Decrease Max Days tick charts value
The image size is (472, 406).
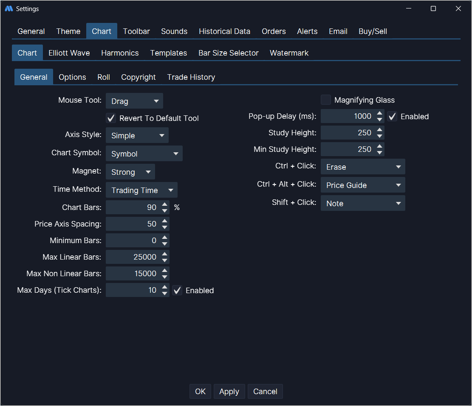165,294
